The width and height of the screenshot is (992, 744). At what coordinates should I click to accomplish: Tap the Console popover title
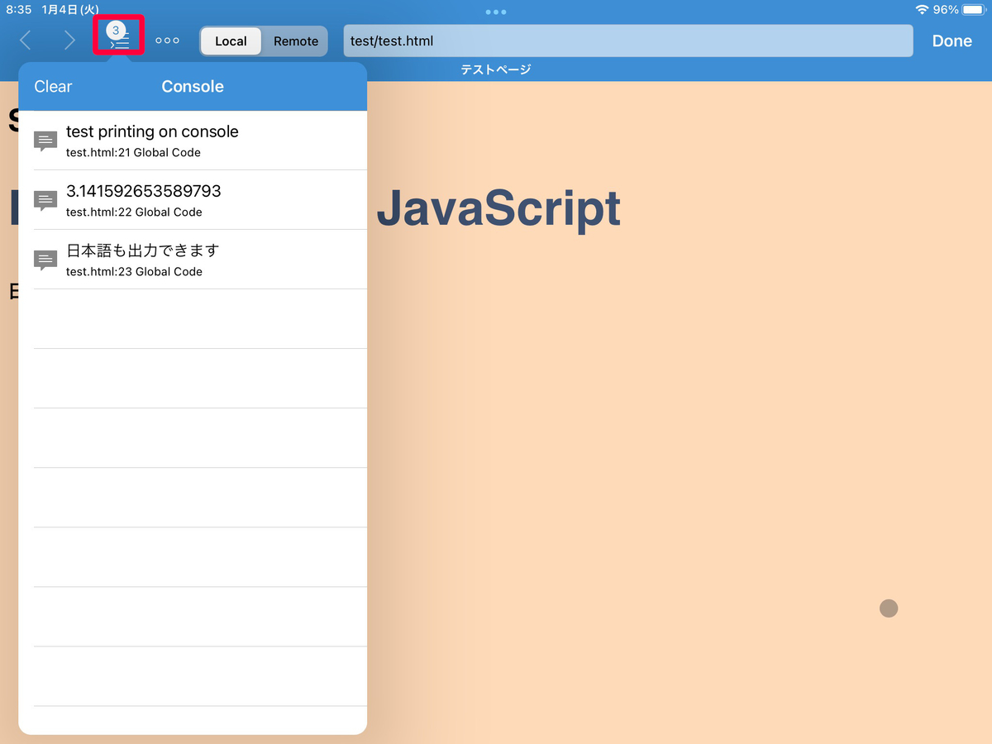pos(193,87)
